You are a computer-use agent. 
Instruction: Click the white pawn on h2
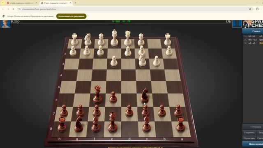coord(73,51)
